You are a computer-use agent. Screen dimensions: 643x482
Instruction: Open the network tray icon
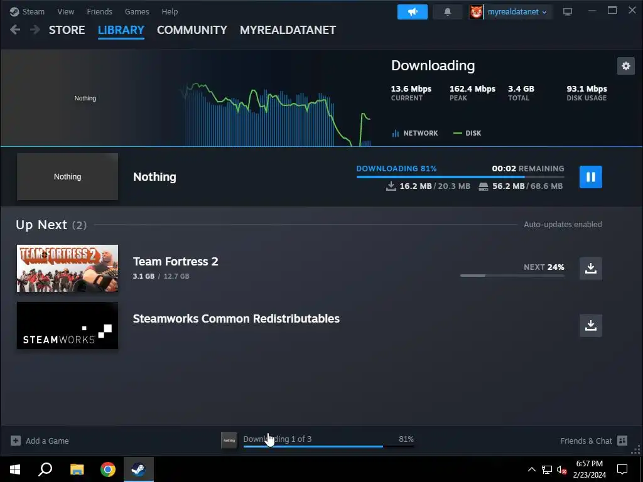point(547,469)
